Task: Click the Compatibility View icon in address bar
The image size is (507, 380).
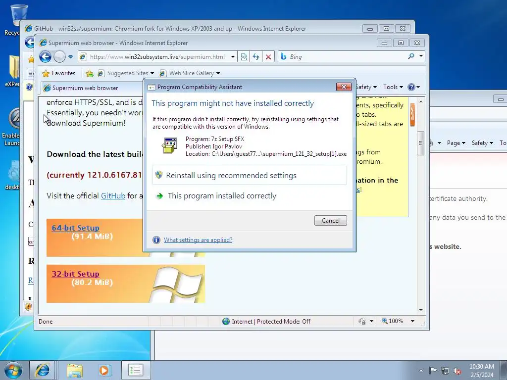Action: click(244, 57)
